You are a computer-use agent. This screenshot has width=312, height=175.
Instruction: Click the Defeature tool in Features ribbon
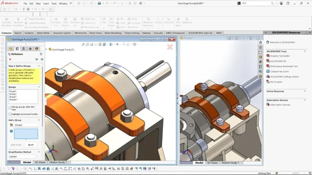click(187, 21)
